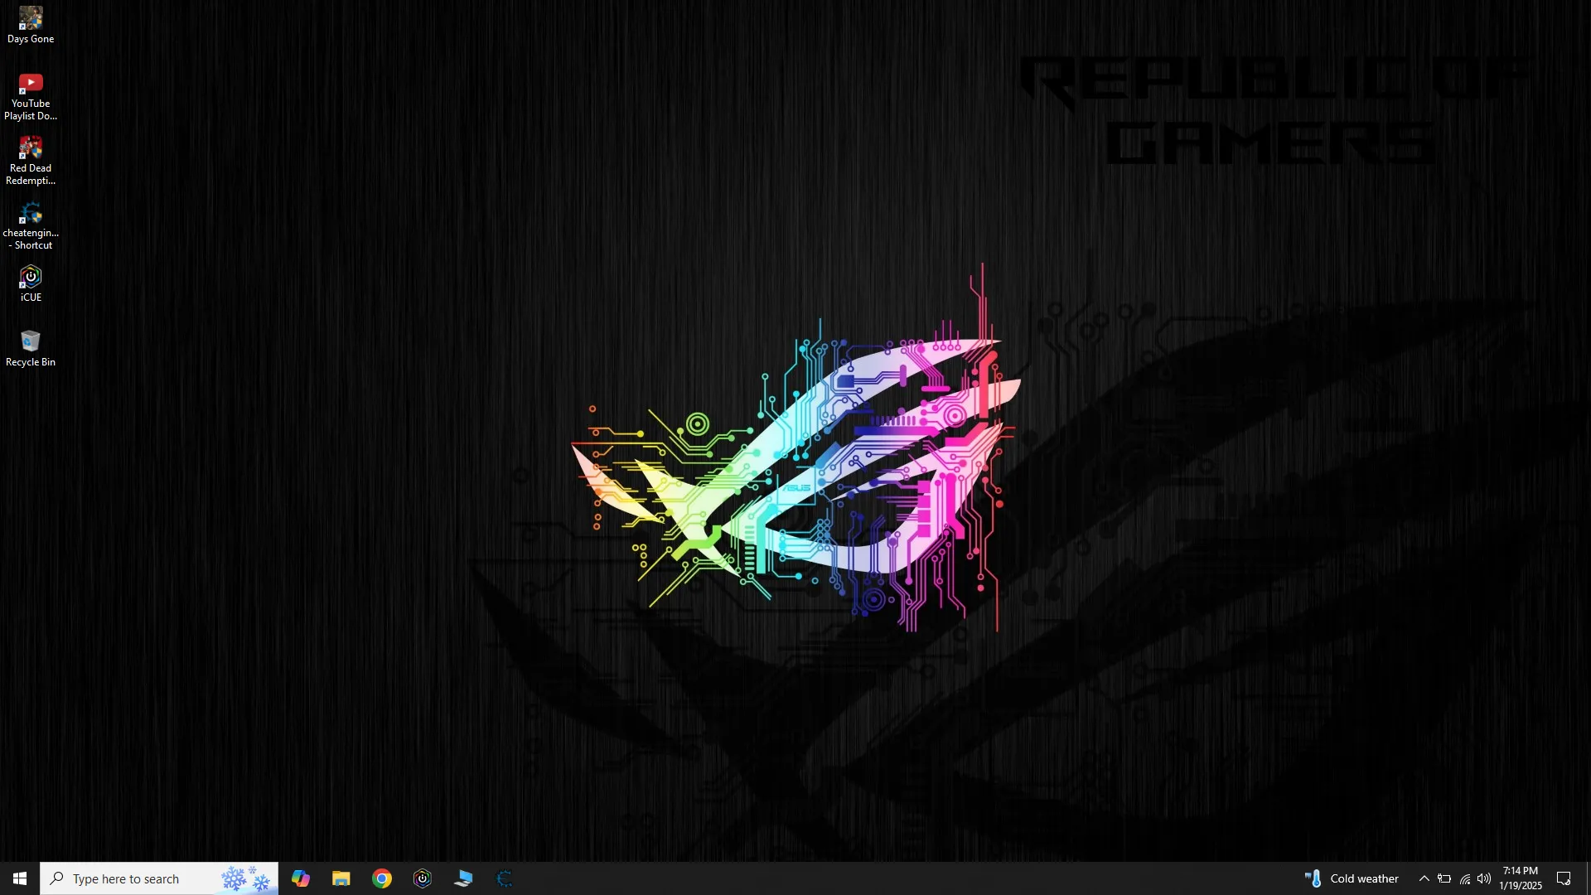The width and height of the screenshot is (1591, 895).
Task: Open the Action Center notifications
Action: (1564, 878)
